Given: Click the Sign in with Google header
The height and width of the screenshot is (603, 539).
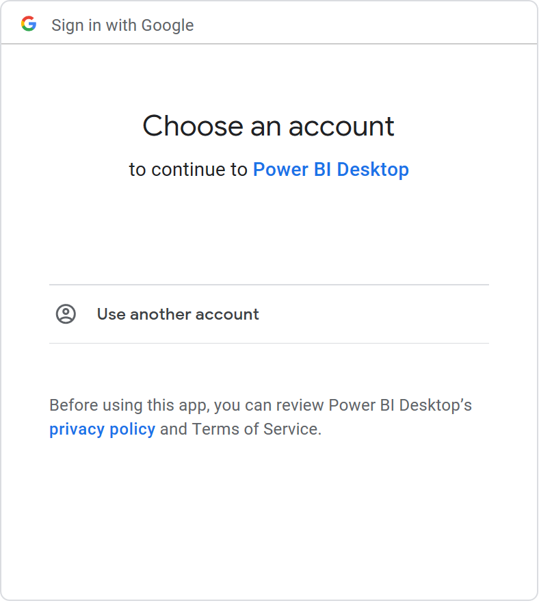Looking at the screenshot, I should tap(122, 25).
